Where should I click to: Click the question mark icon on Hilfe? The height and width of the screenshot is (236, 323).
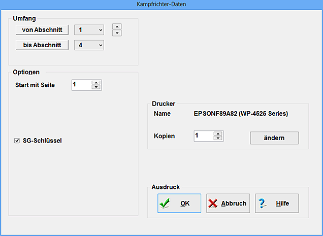tap(263, 204)
